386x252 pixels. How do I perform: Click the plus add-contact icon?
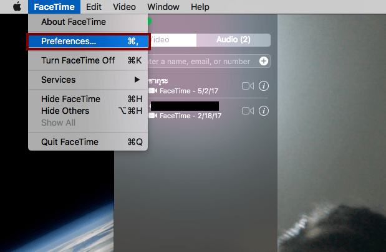[x=264, y=61]
